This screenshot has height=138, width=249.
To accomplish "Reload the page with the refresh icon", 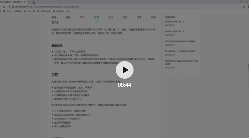I will click(x=4, y=7).
